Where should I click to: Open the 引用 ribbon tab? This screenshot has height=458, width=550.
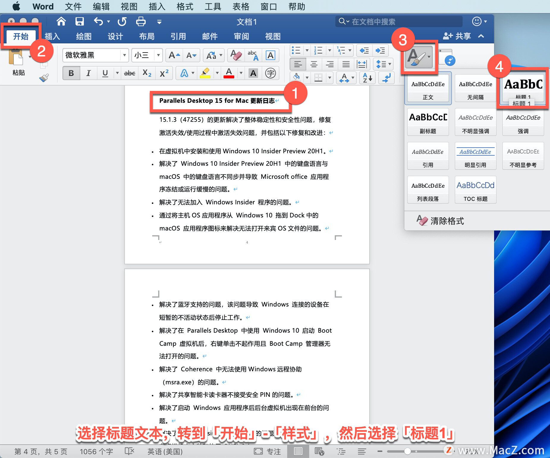pos(178,36)
